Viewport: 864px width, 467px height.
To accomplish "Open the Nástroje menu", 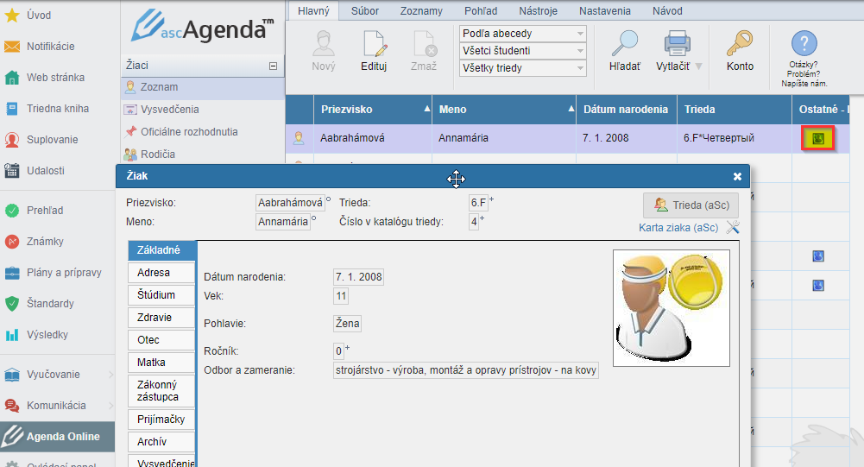I will (538, 11).
